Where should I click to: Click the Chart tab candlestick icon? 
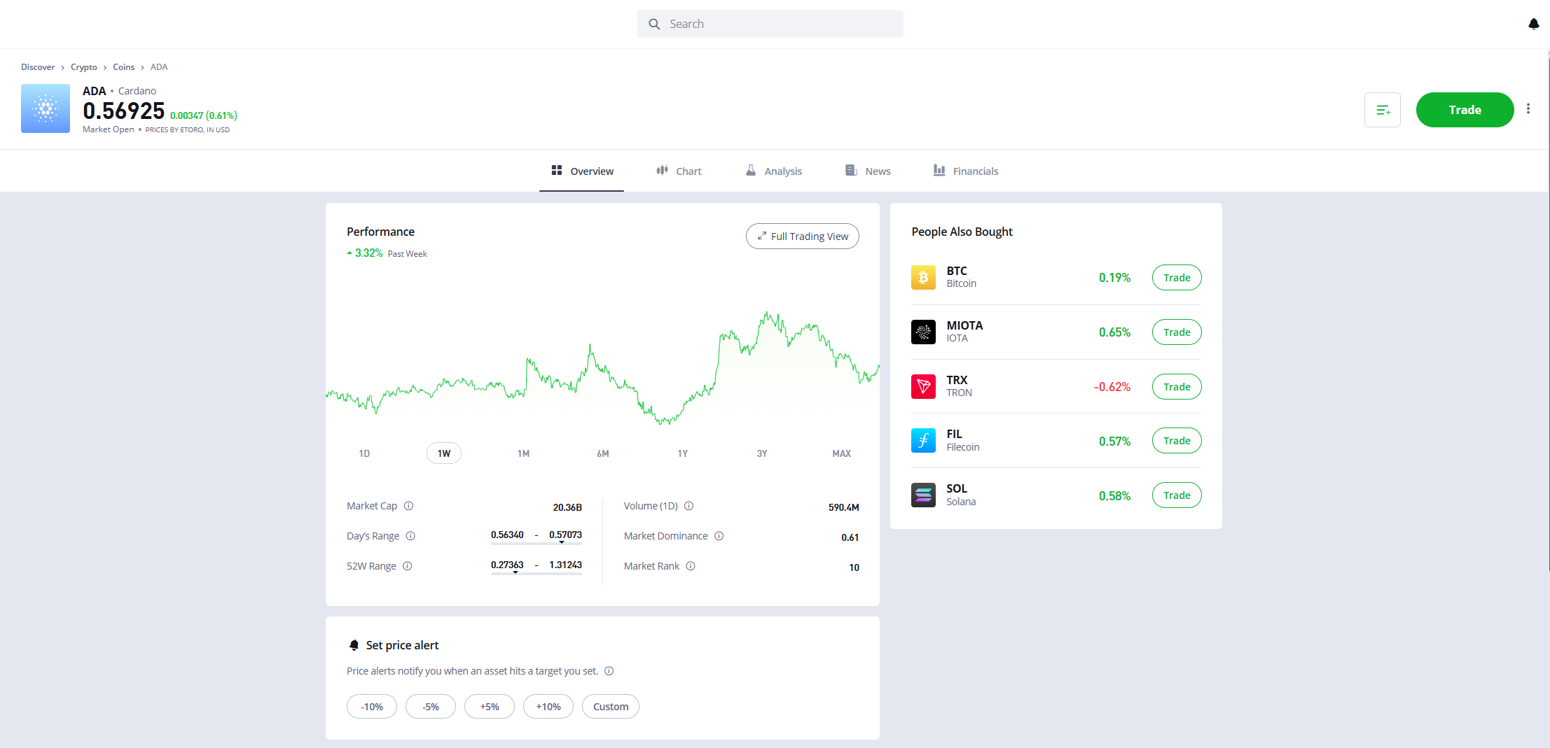(x=662, y=170)
